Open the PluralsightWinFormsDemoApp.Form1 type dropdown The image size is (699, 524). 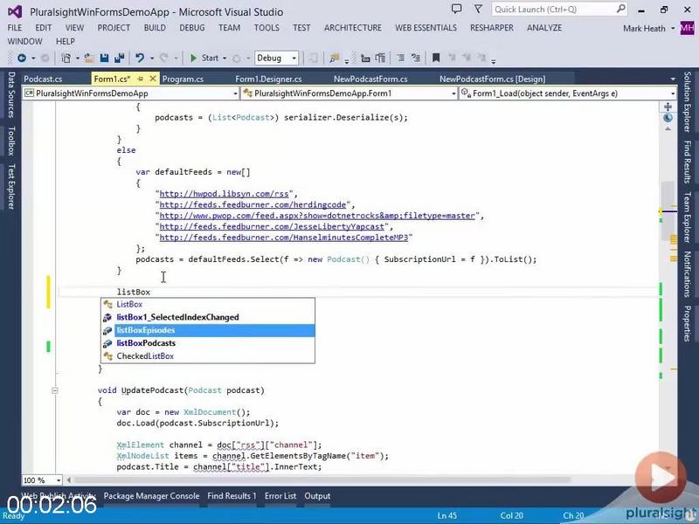pyautogui.click(x=349, y=93)
